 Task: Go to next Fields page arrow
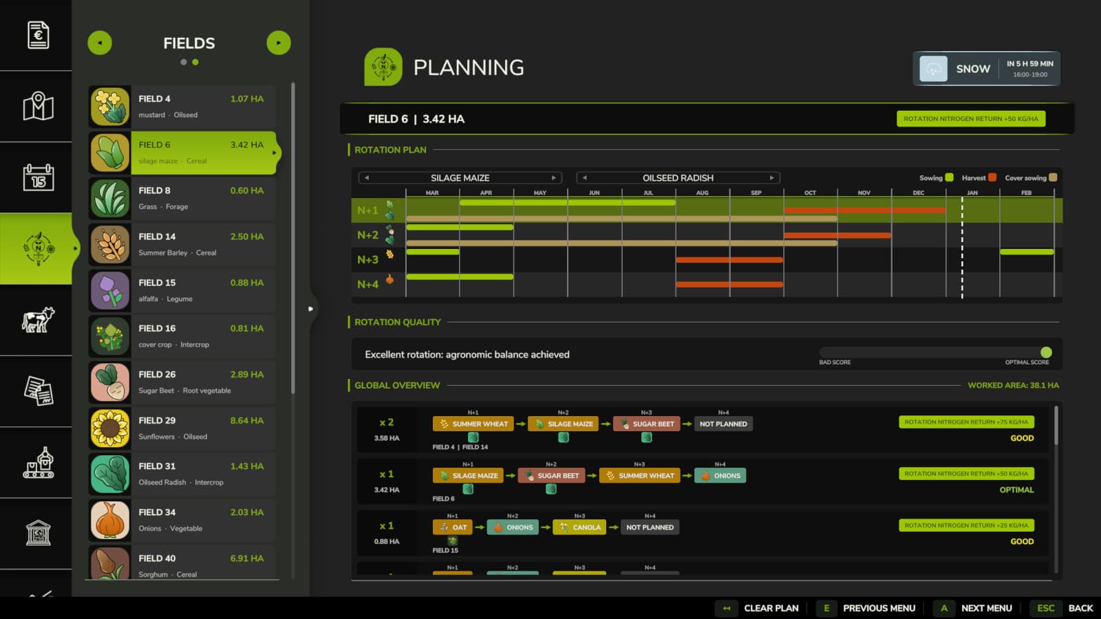[279, 43]
